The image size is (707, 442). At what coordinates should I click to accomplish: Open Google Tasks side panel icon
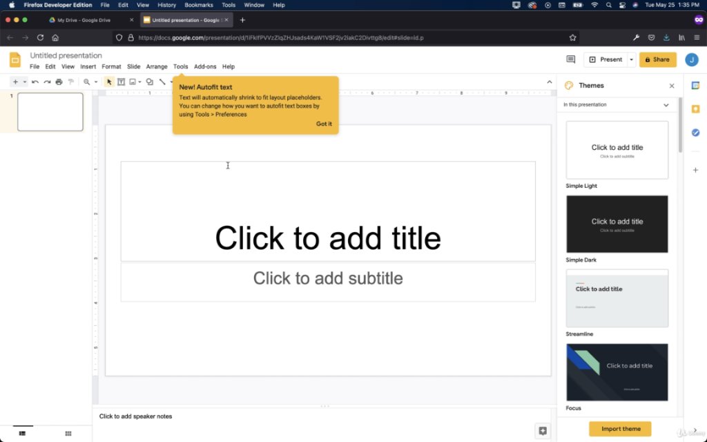click(695, 132)
